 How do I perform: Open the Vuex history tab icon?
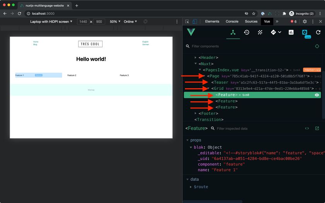[246, 32]
